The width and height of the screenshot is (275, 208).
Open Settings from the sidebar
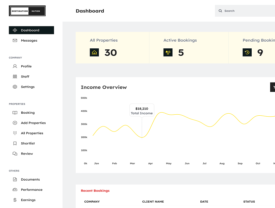coord(27,87)
